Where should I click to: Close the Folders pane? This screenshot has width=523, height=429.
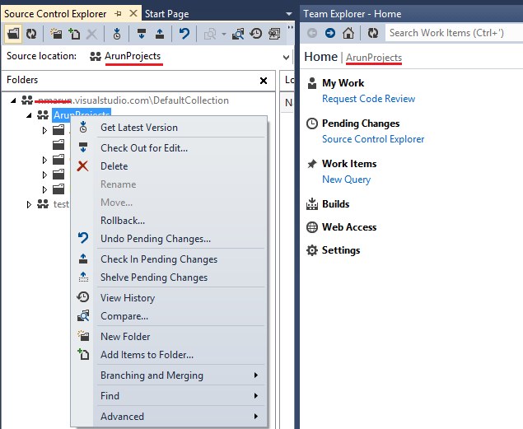(264, 81)
